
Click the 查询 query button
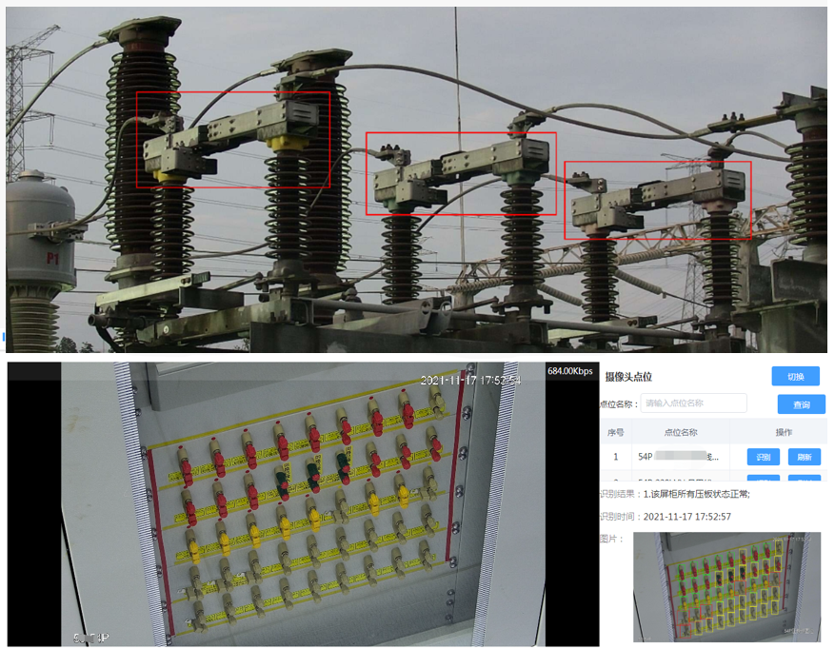tap(801, 404)
